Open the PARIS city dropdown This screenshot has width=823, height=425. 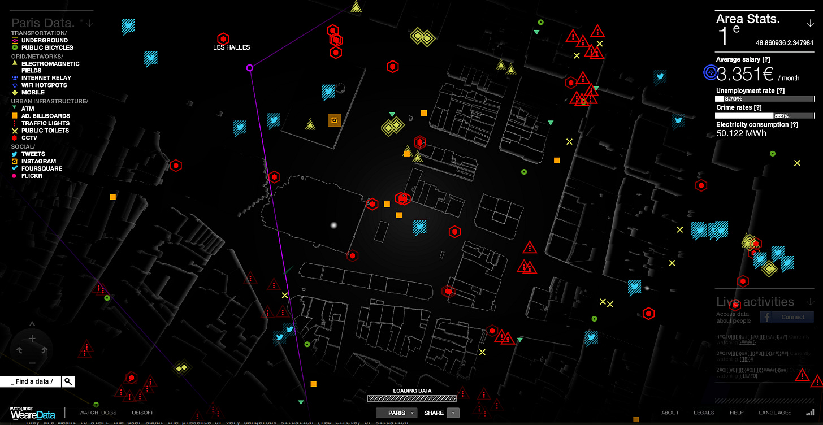click(x=397, y=413)
